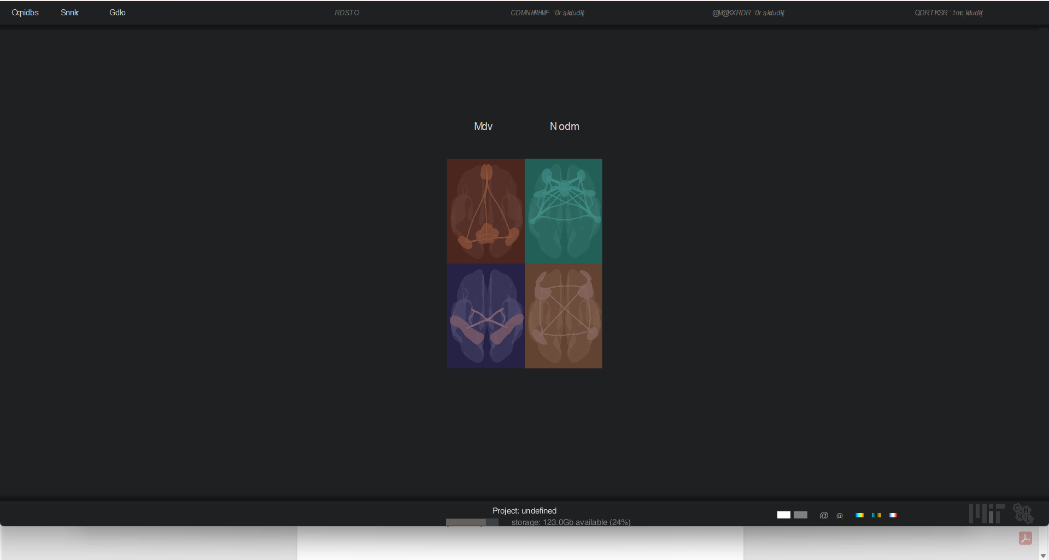1049x560 pixels.
Task: Switch to the 'RDSTO' tab
Action: click(347, 13)
